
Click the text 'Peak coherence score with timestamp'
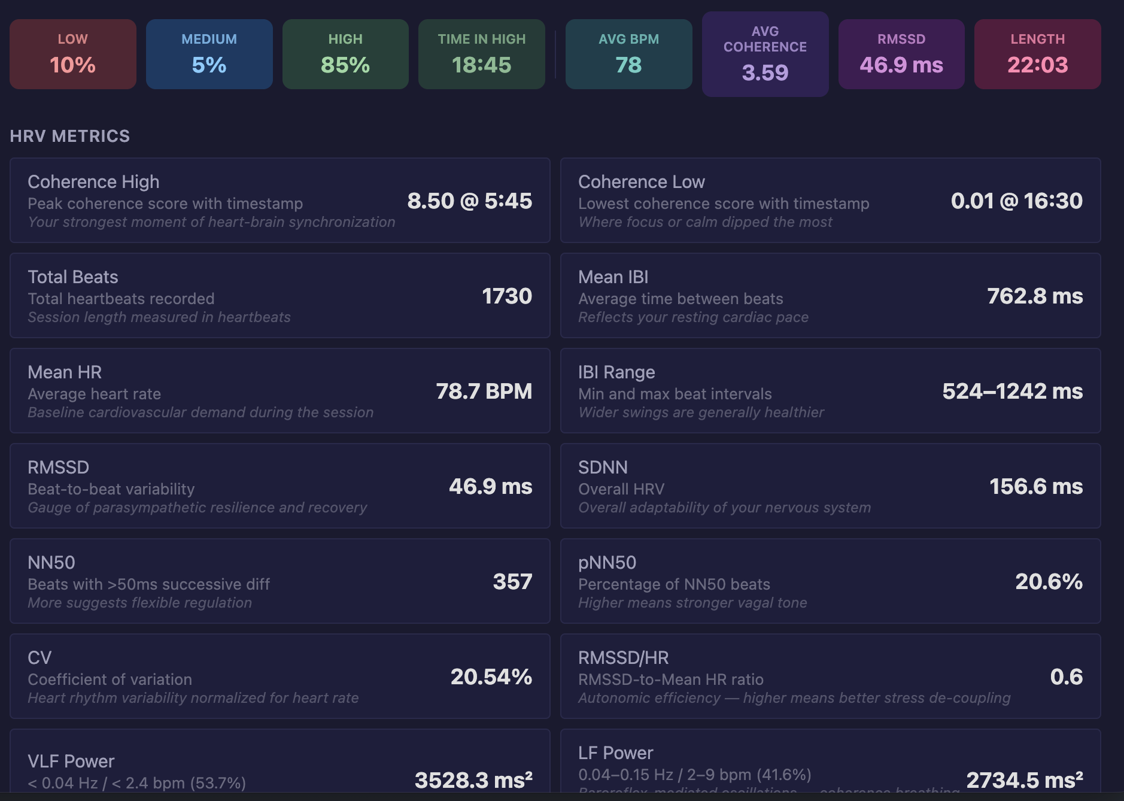[x=165, y=204]
